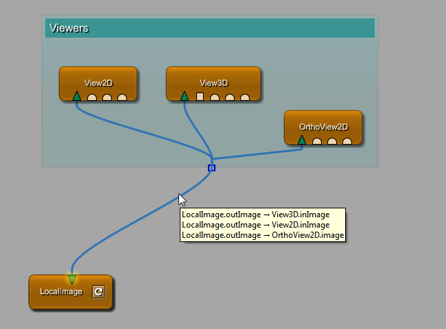Click the green image input triangle on OrthoView2D
The image size is (446, 329).
[x=302, y=140]
